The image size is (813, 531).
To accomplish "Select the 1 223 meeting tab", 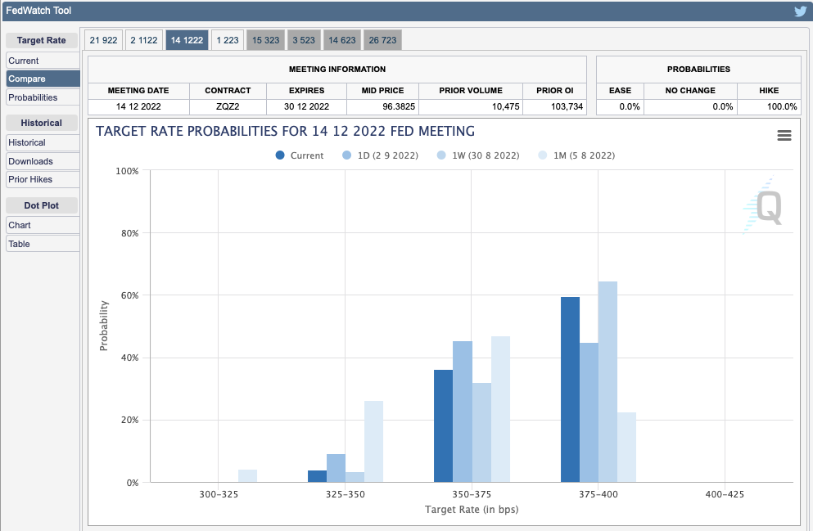I will [228, 40].
